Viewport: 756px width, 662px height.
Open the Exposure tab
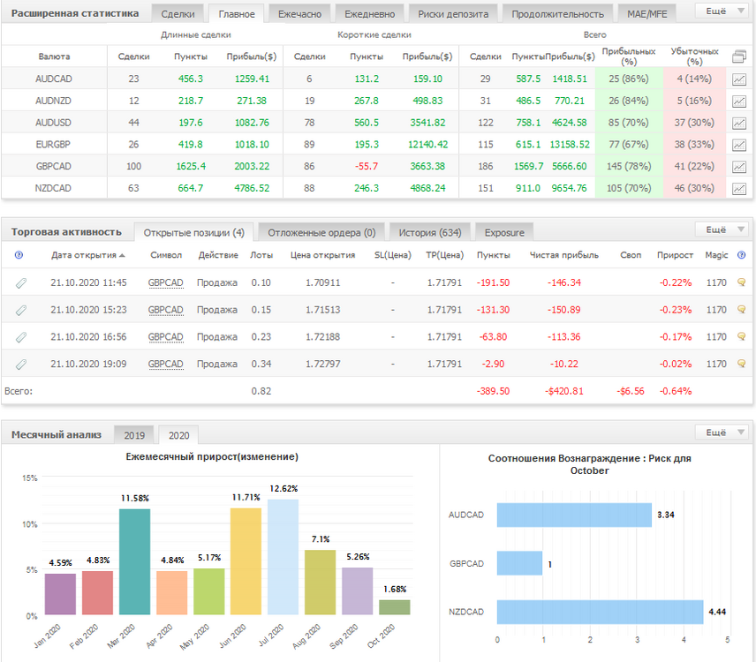504,233
